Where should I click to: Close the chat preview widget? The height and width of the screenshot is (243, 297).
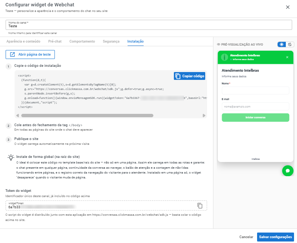tap(287, 57)
